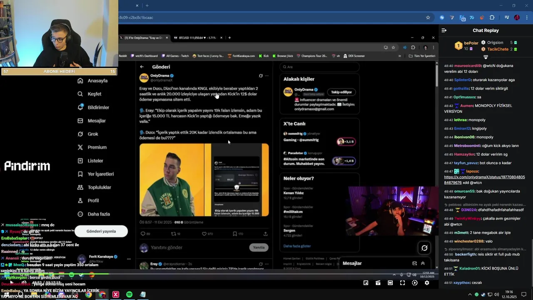Toggle the Takip ediliyor follow button

(341, 92)
